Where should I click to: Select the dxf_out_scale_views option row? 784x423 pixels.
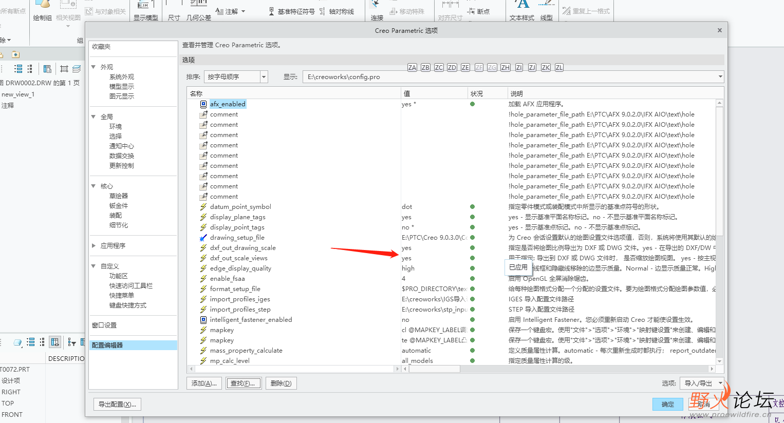coord(452,258)
